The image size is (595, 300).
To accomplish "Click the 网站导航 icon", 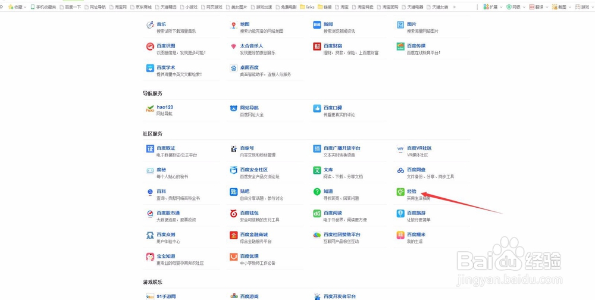I will [x=233, y=109].
